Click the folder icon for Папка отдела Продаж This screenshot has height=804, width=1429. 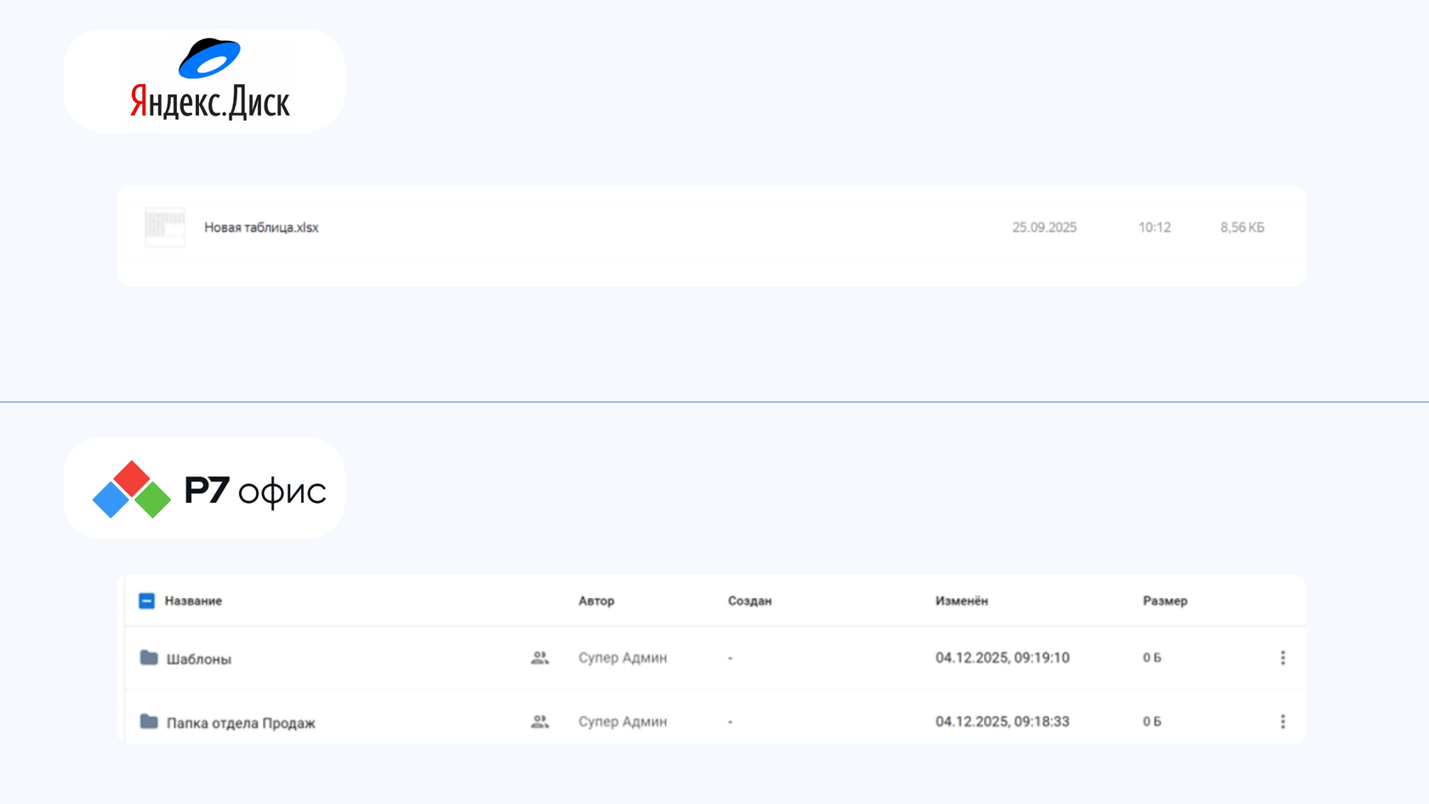pyautogui.click(x=149, y=721)
